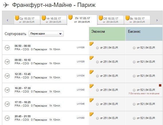This screenshot has width=163, height=125.
Task: Click yellow corner tag on LH1028 economy cell
Action: coord(92,58)
